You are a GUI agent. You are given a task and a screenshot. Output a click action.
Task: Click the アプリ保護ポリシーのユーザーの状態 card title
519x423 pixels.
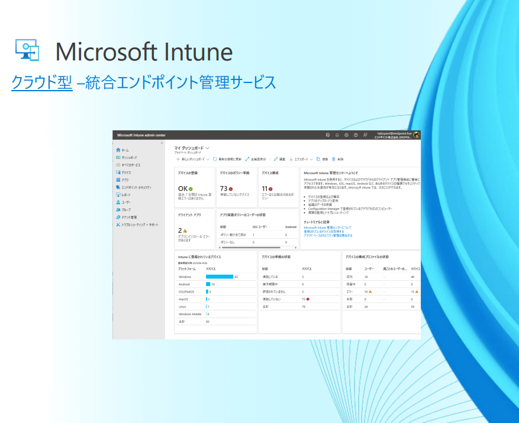click(243, 215)
